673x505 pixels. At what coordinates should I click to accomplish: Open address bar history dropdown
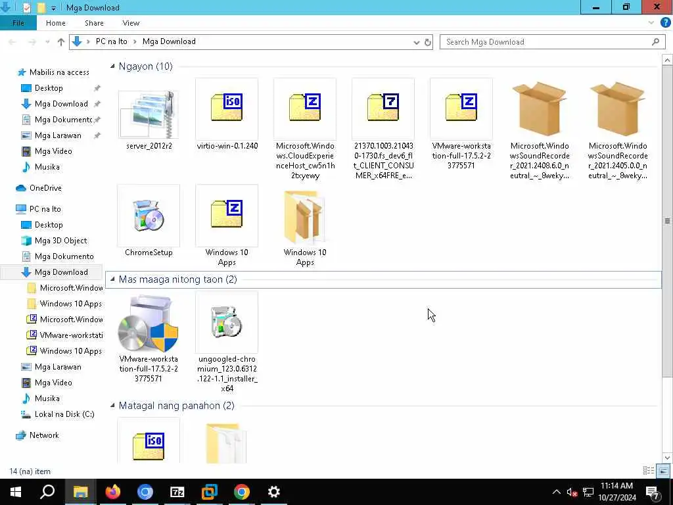(416, 42)
